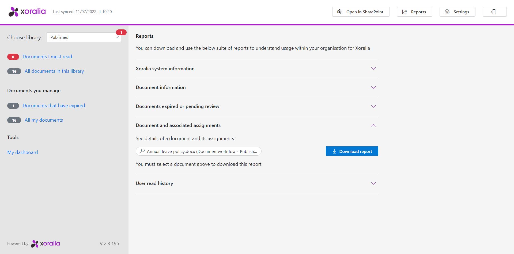Click the SharePoint icon in the header button

pyautogui.click(x=340, y=12)
